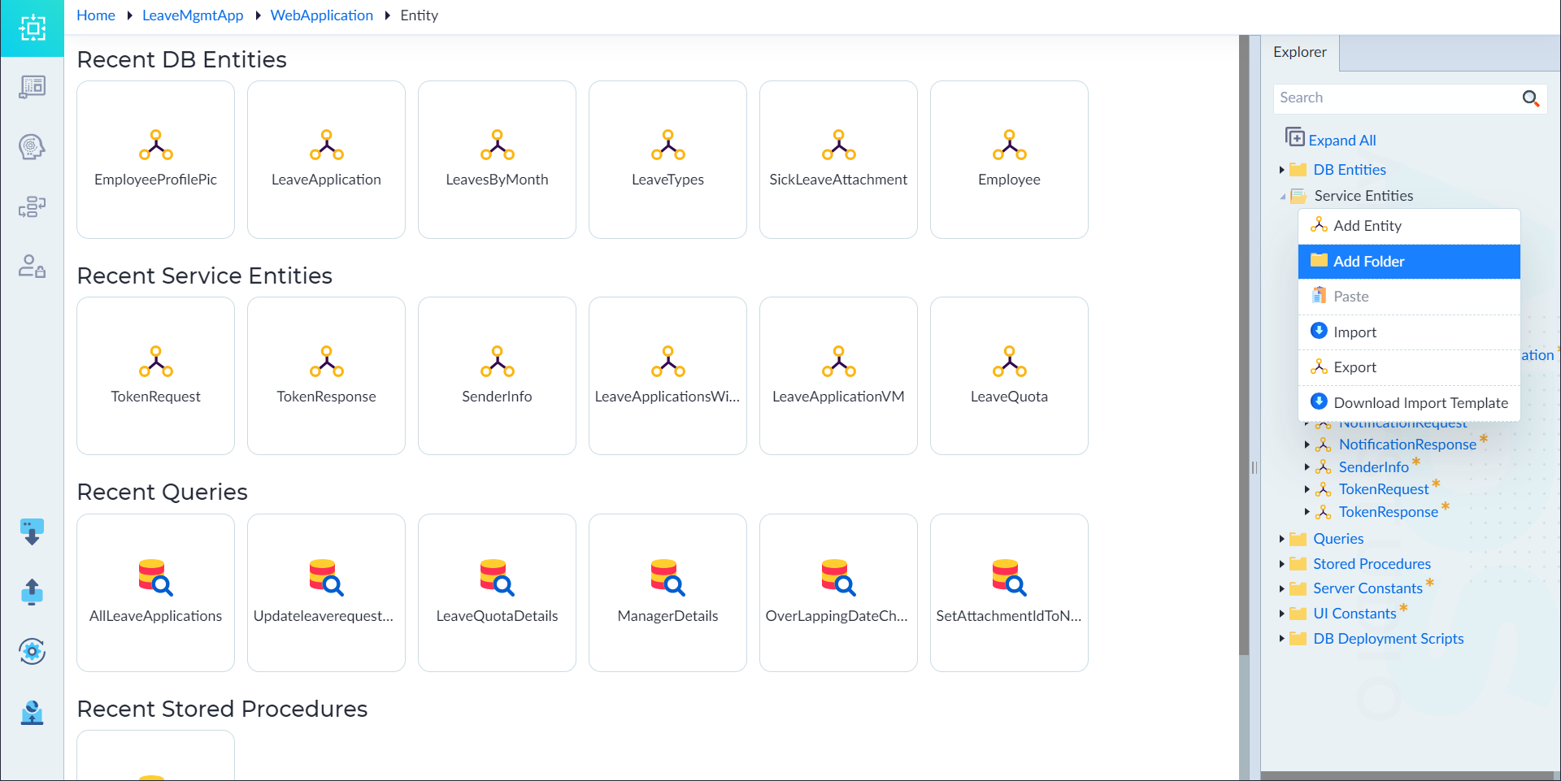
Task: Open the LeaveApplication entity card
Action: point(326,159)
